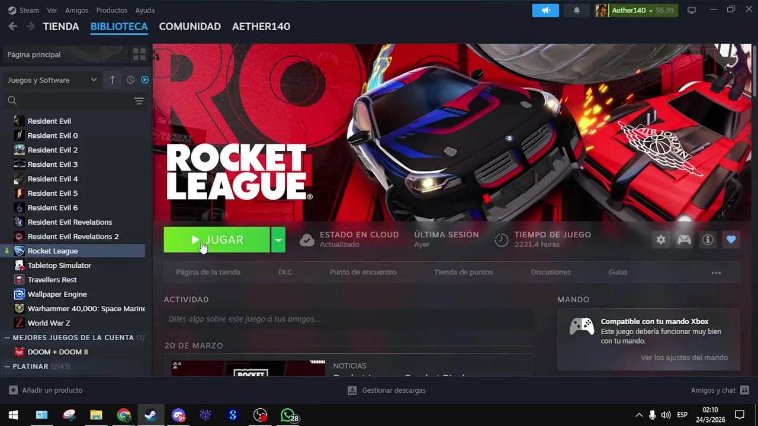Open Guías link

(618, 272)
